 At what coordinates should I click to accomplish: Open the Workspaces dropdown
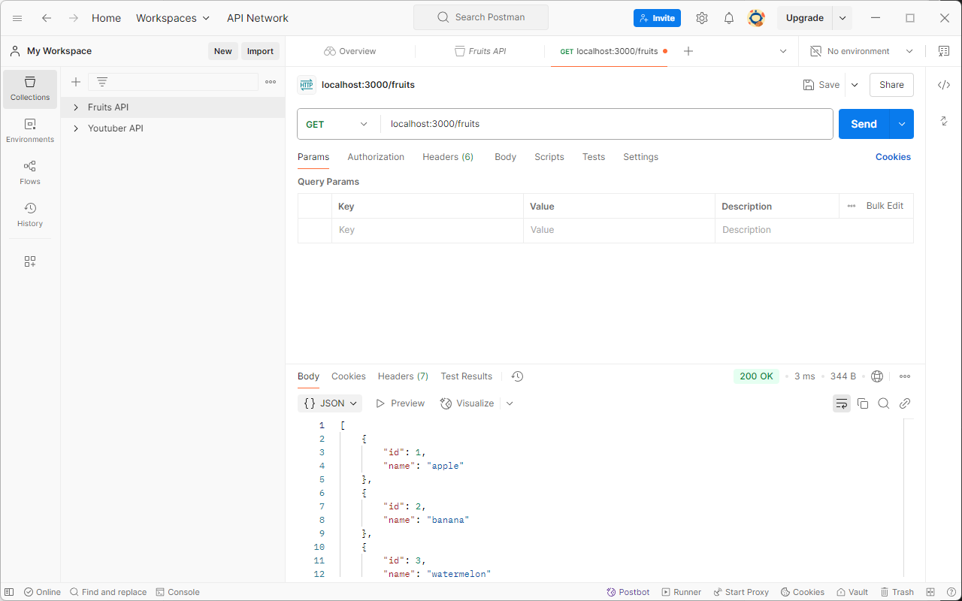pyautogui.click(x=173, y=18)
